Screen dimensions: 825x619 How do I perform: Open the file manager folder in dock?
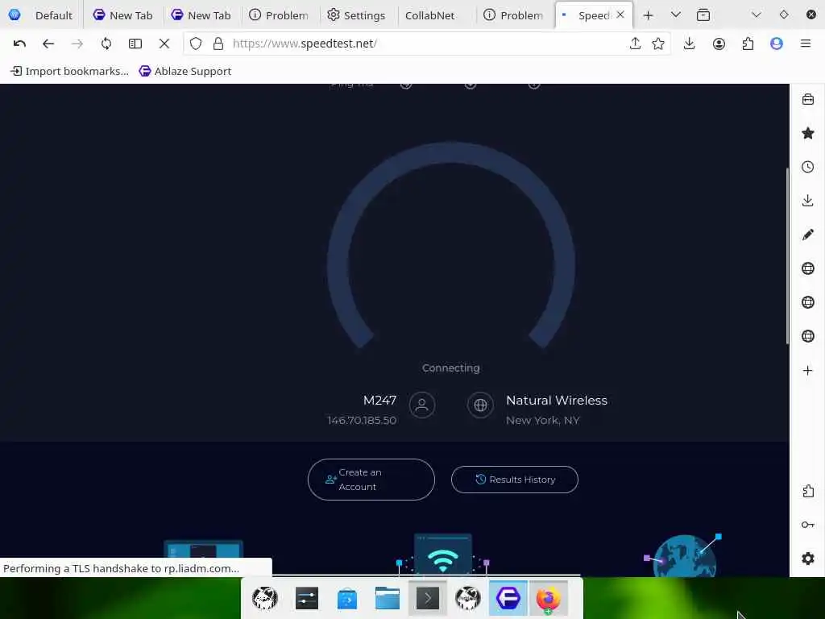[x=388, y=599]
